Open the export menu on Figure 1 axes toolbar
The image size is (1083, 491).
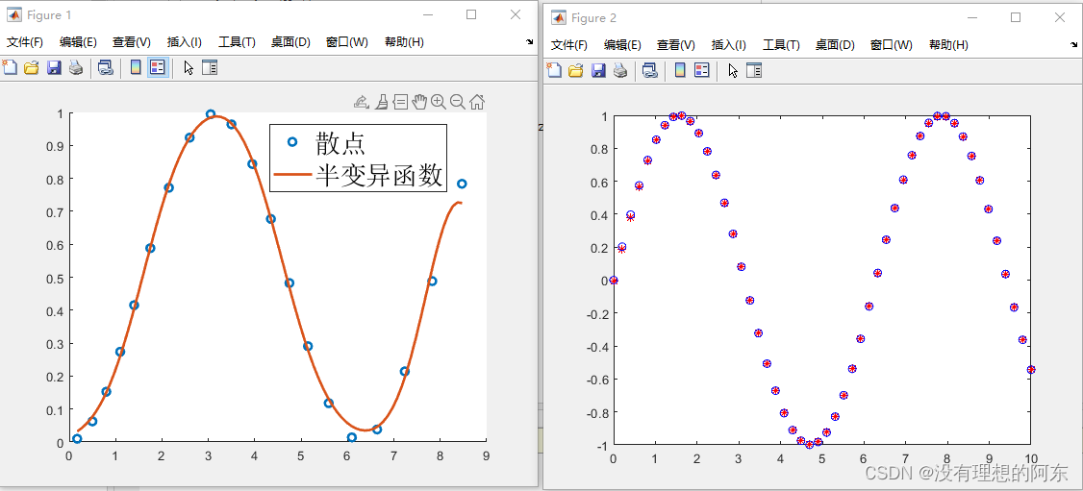(361, 102)
